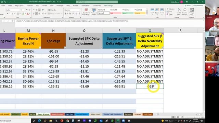The height and width of the screenshot is (123, 219).
Task: Open filter dropdown on Suggested SPX Delta Adjustment
Action: [x=101, y=47]
